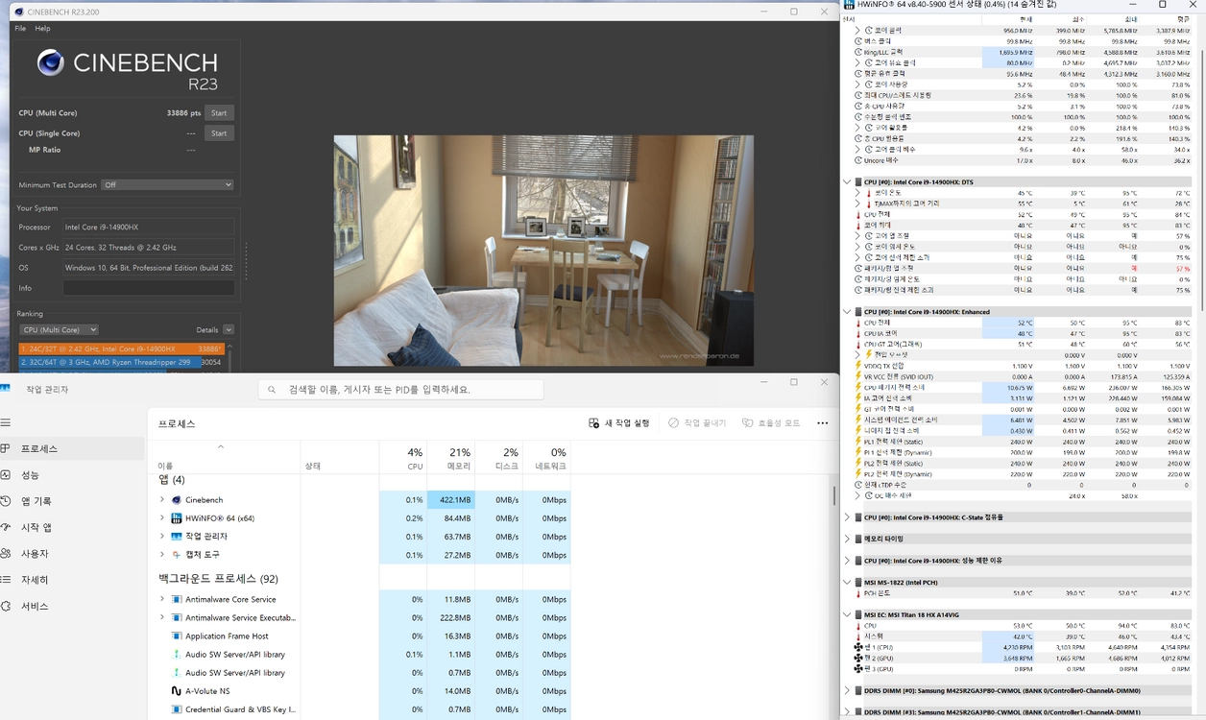Start the CPU Single Core test
The width and height of the screenshot is (1206, 720).
[219, 133]
